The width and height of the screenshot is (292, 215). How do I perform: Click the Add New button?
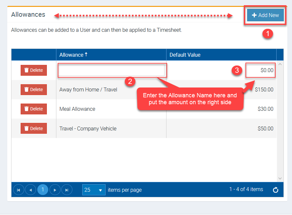(x=265, y=15)
